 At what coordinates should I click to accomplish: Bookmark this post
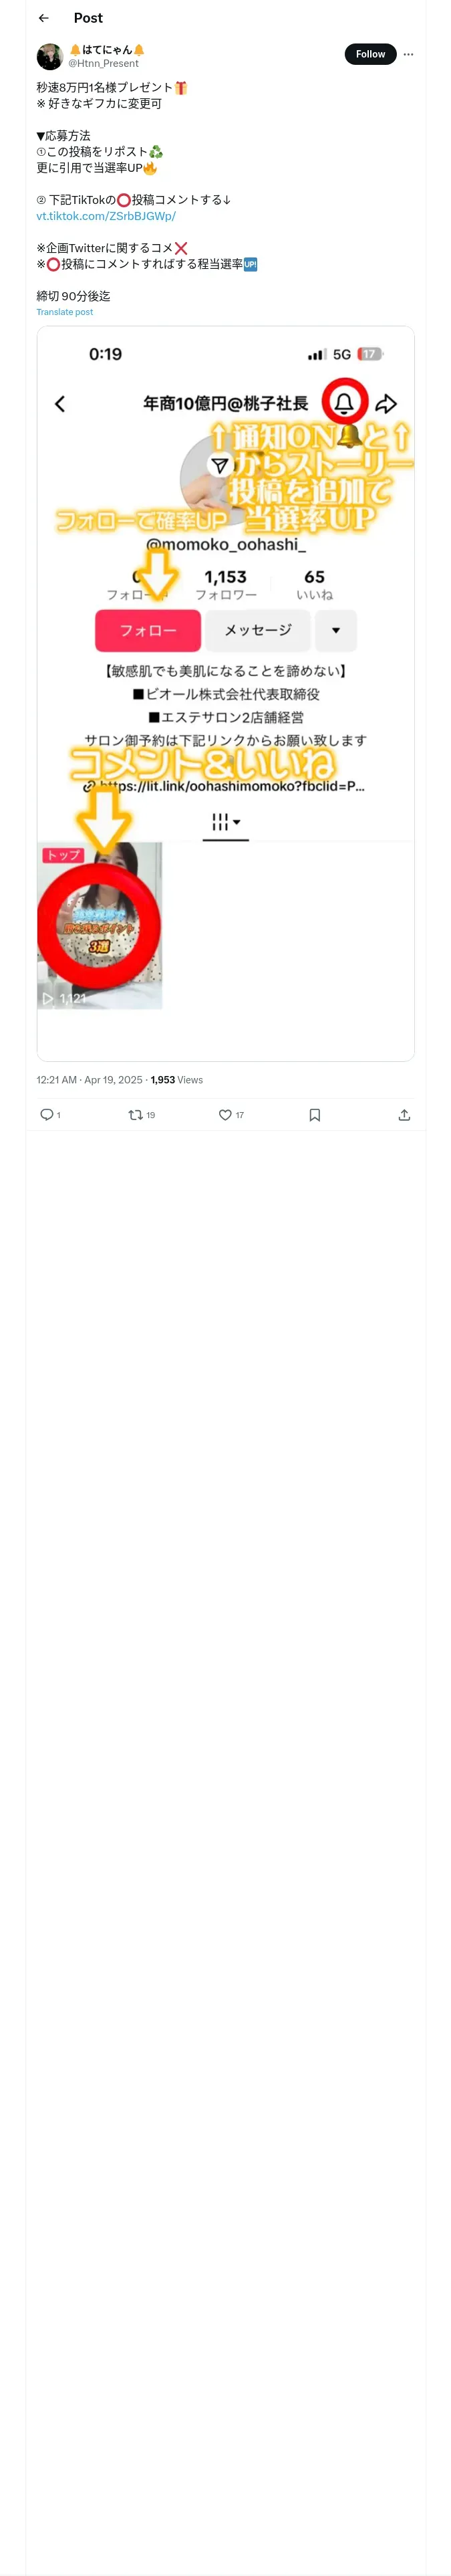pyautogui.click(x=315, y=1114)
